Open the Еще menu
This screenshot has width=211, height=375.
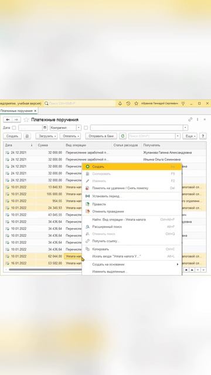coord(190,136)
